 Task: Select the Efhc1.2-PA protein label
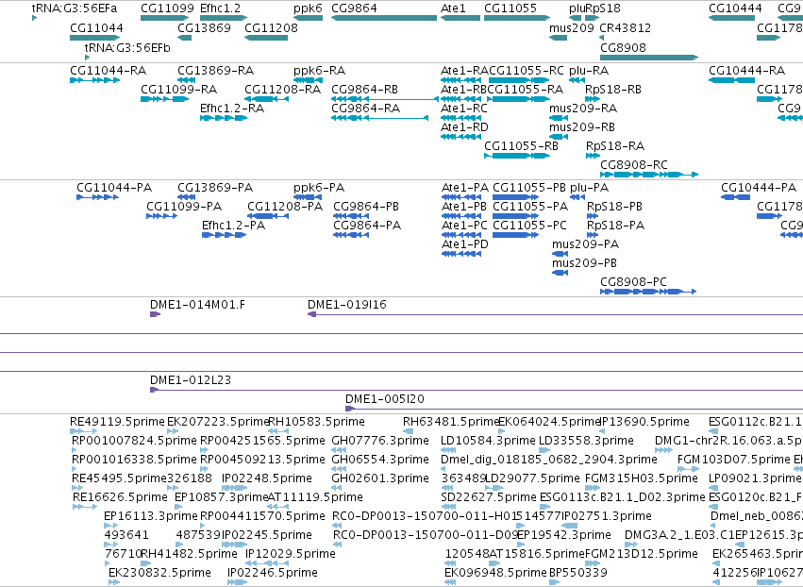(x=233, y=226)
